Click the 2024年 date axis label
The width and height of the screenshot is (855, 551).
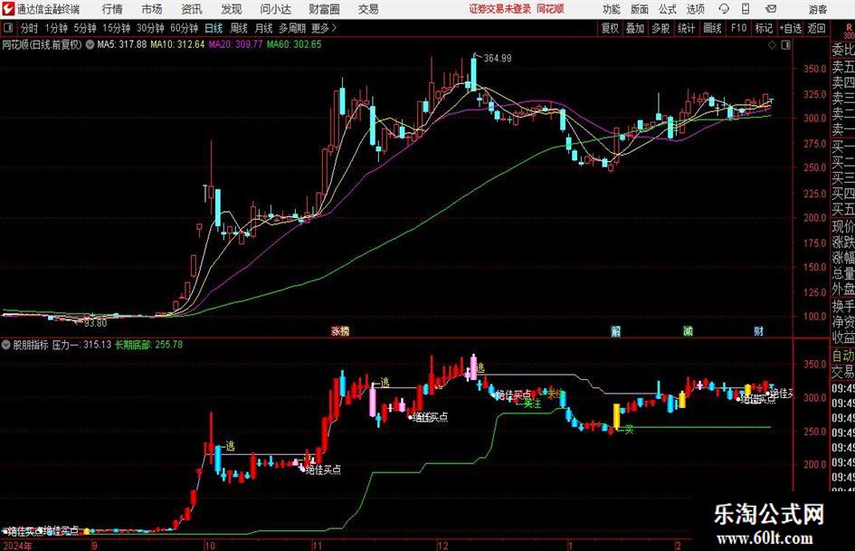(x=17, y=546)
